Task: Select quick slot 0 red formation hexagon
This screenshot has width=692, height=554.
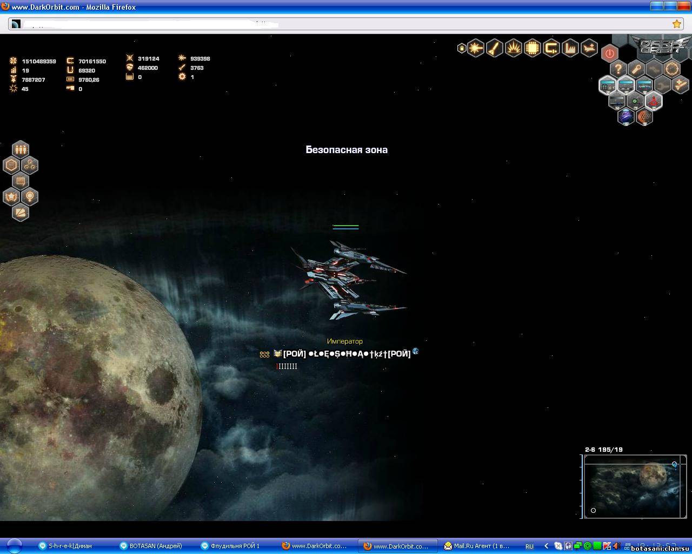Action: 653,101
